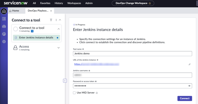The width and height of the screenshot is (198, 104).
Task: Click the DevOps Change Workspace pill
Action: tap(133, 3)
